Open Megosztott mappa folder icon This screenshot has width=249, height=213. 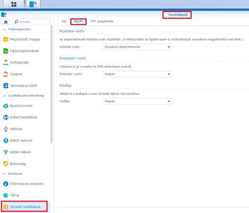coord(6,39)
